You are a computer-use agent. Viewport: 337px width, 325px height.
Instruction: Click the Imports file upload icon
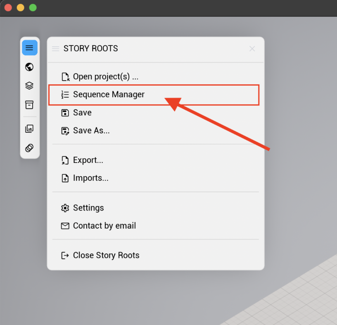pos(65,178)
